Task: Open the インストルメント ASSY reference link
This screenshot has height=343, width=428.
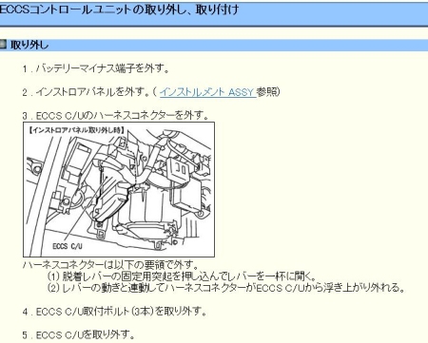Action: (207, 92)
